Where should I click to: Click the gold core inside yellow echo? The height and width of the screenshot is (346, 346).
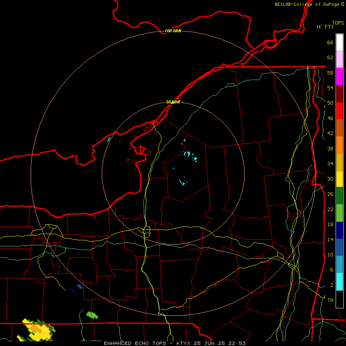[x=36, y=329]
